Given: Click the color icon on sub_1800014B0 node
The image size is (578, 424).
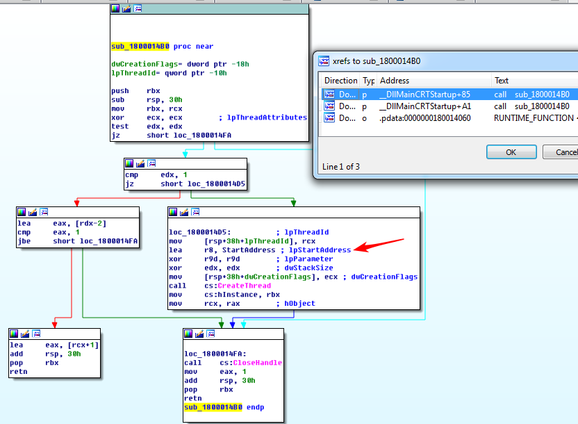Looking at the screenshot, I should [x=116, y=8].
